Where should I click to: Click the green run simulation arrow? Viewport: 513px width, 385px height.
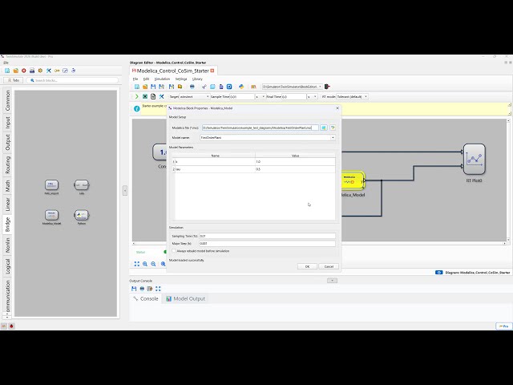pos(136,96)
